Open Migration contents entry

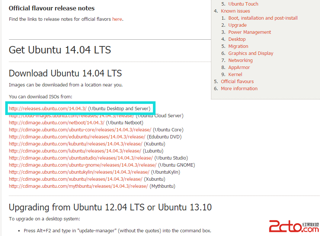[x=238, y=46]
